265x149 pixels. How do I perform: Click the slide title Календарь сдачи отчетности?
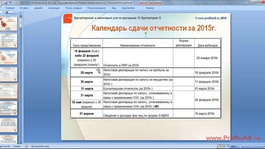[x=154, y=28]
